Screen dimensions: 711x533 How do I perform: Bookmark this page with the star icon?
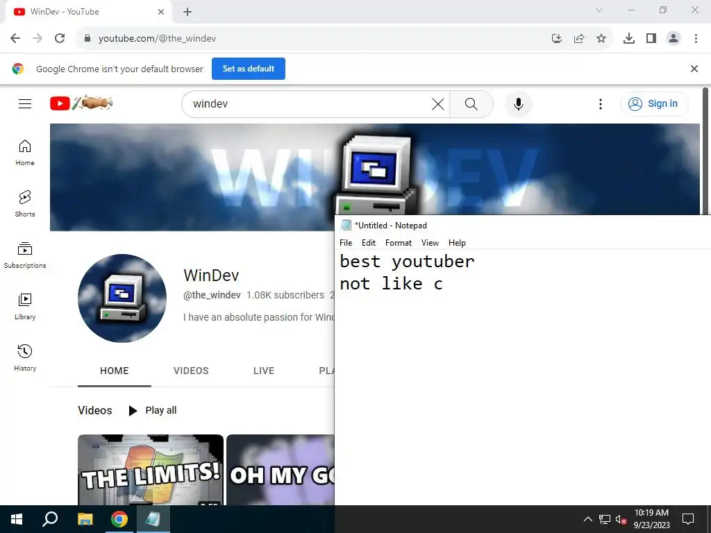(601, 39)
